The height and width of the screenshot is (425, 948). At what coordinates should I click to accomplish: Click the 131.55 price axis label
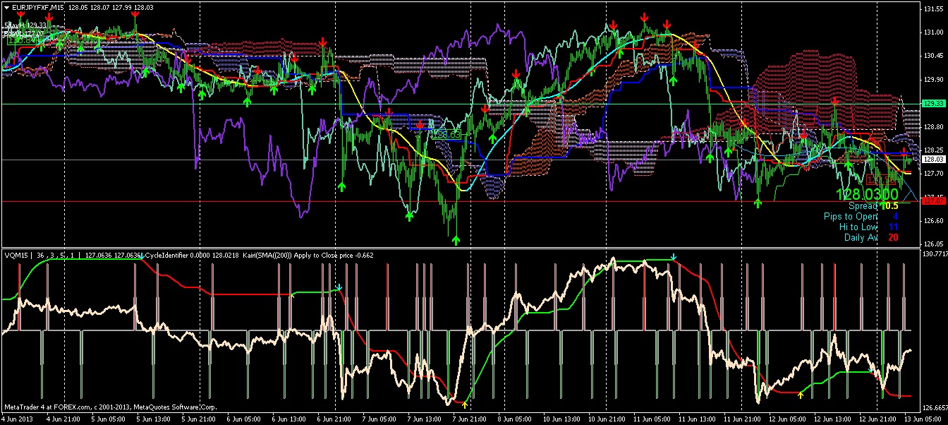tap(933, 10)
